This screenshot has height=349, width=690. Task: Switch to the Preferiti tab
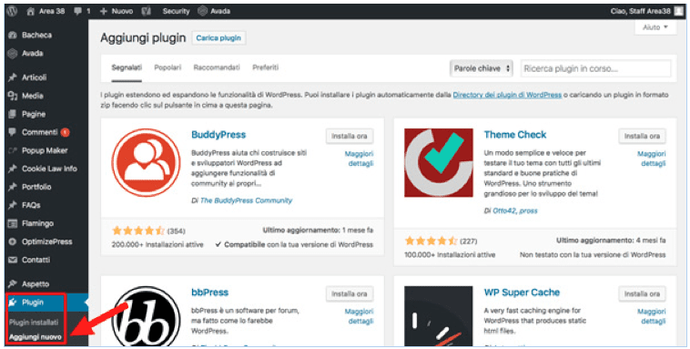pyautogui.click(x=266, y=67)
